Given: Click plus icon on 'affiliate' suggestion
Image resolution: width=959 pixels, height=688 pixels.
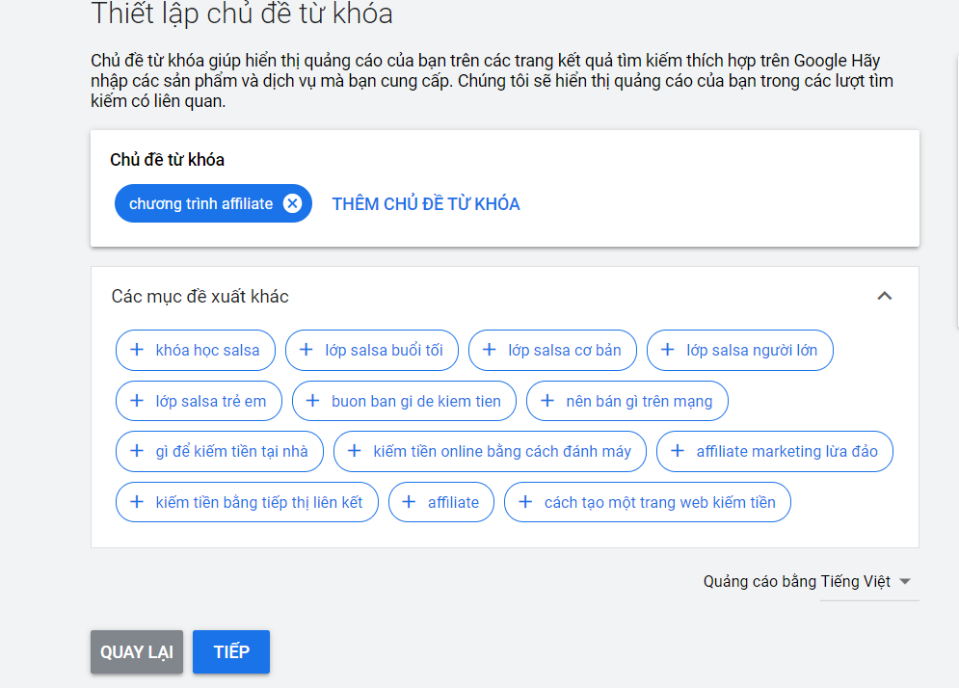Looking at the screenshot, I should [410, 502].
